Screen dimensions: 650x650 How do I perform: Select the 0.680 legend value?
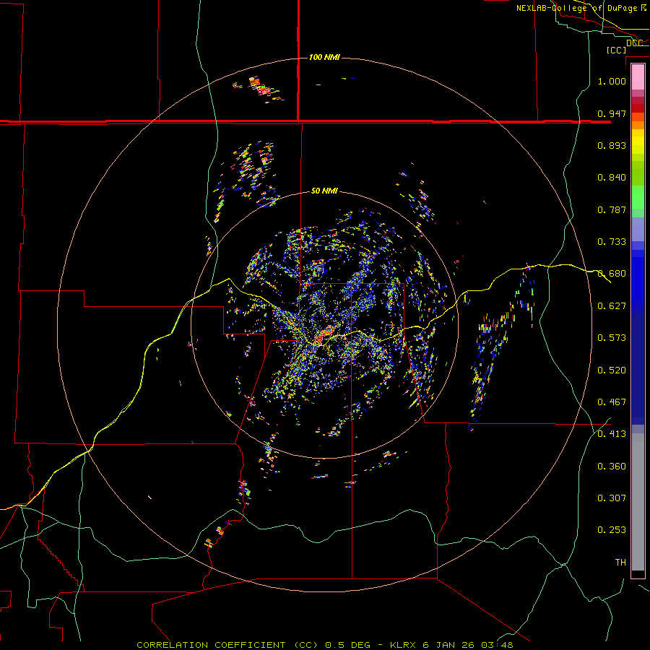(x=612, y=274)
